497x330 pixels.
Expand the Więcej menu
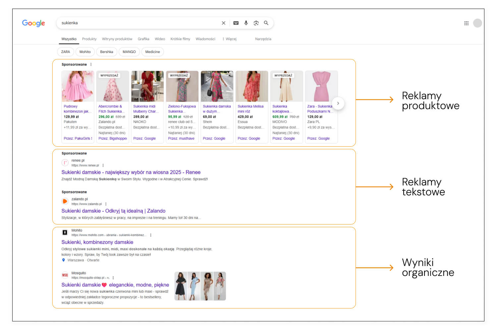229,39
